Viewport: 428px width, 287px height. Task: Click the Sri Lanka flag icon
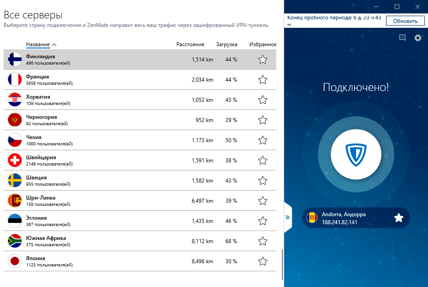[15, 200]
